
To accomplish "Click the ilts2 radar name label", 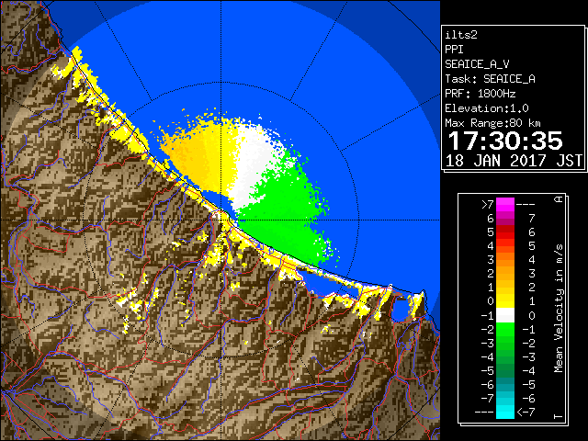I will pos(461,35).
